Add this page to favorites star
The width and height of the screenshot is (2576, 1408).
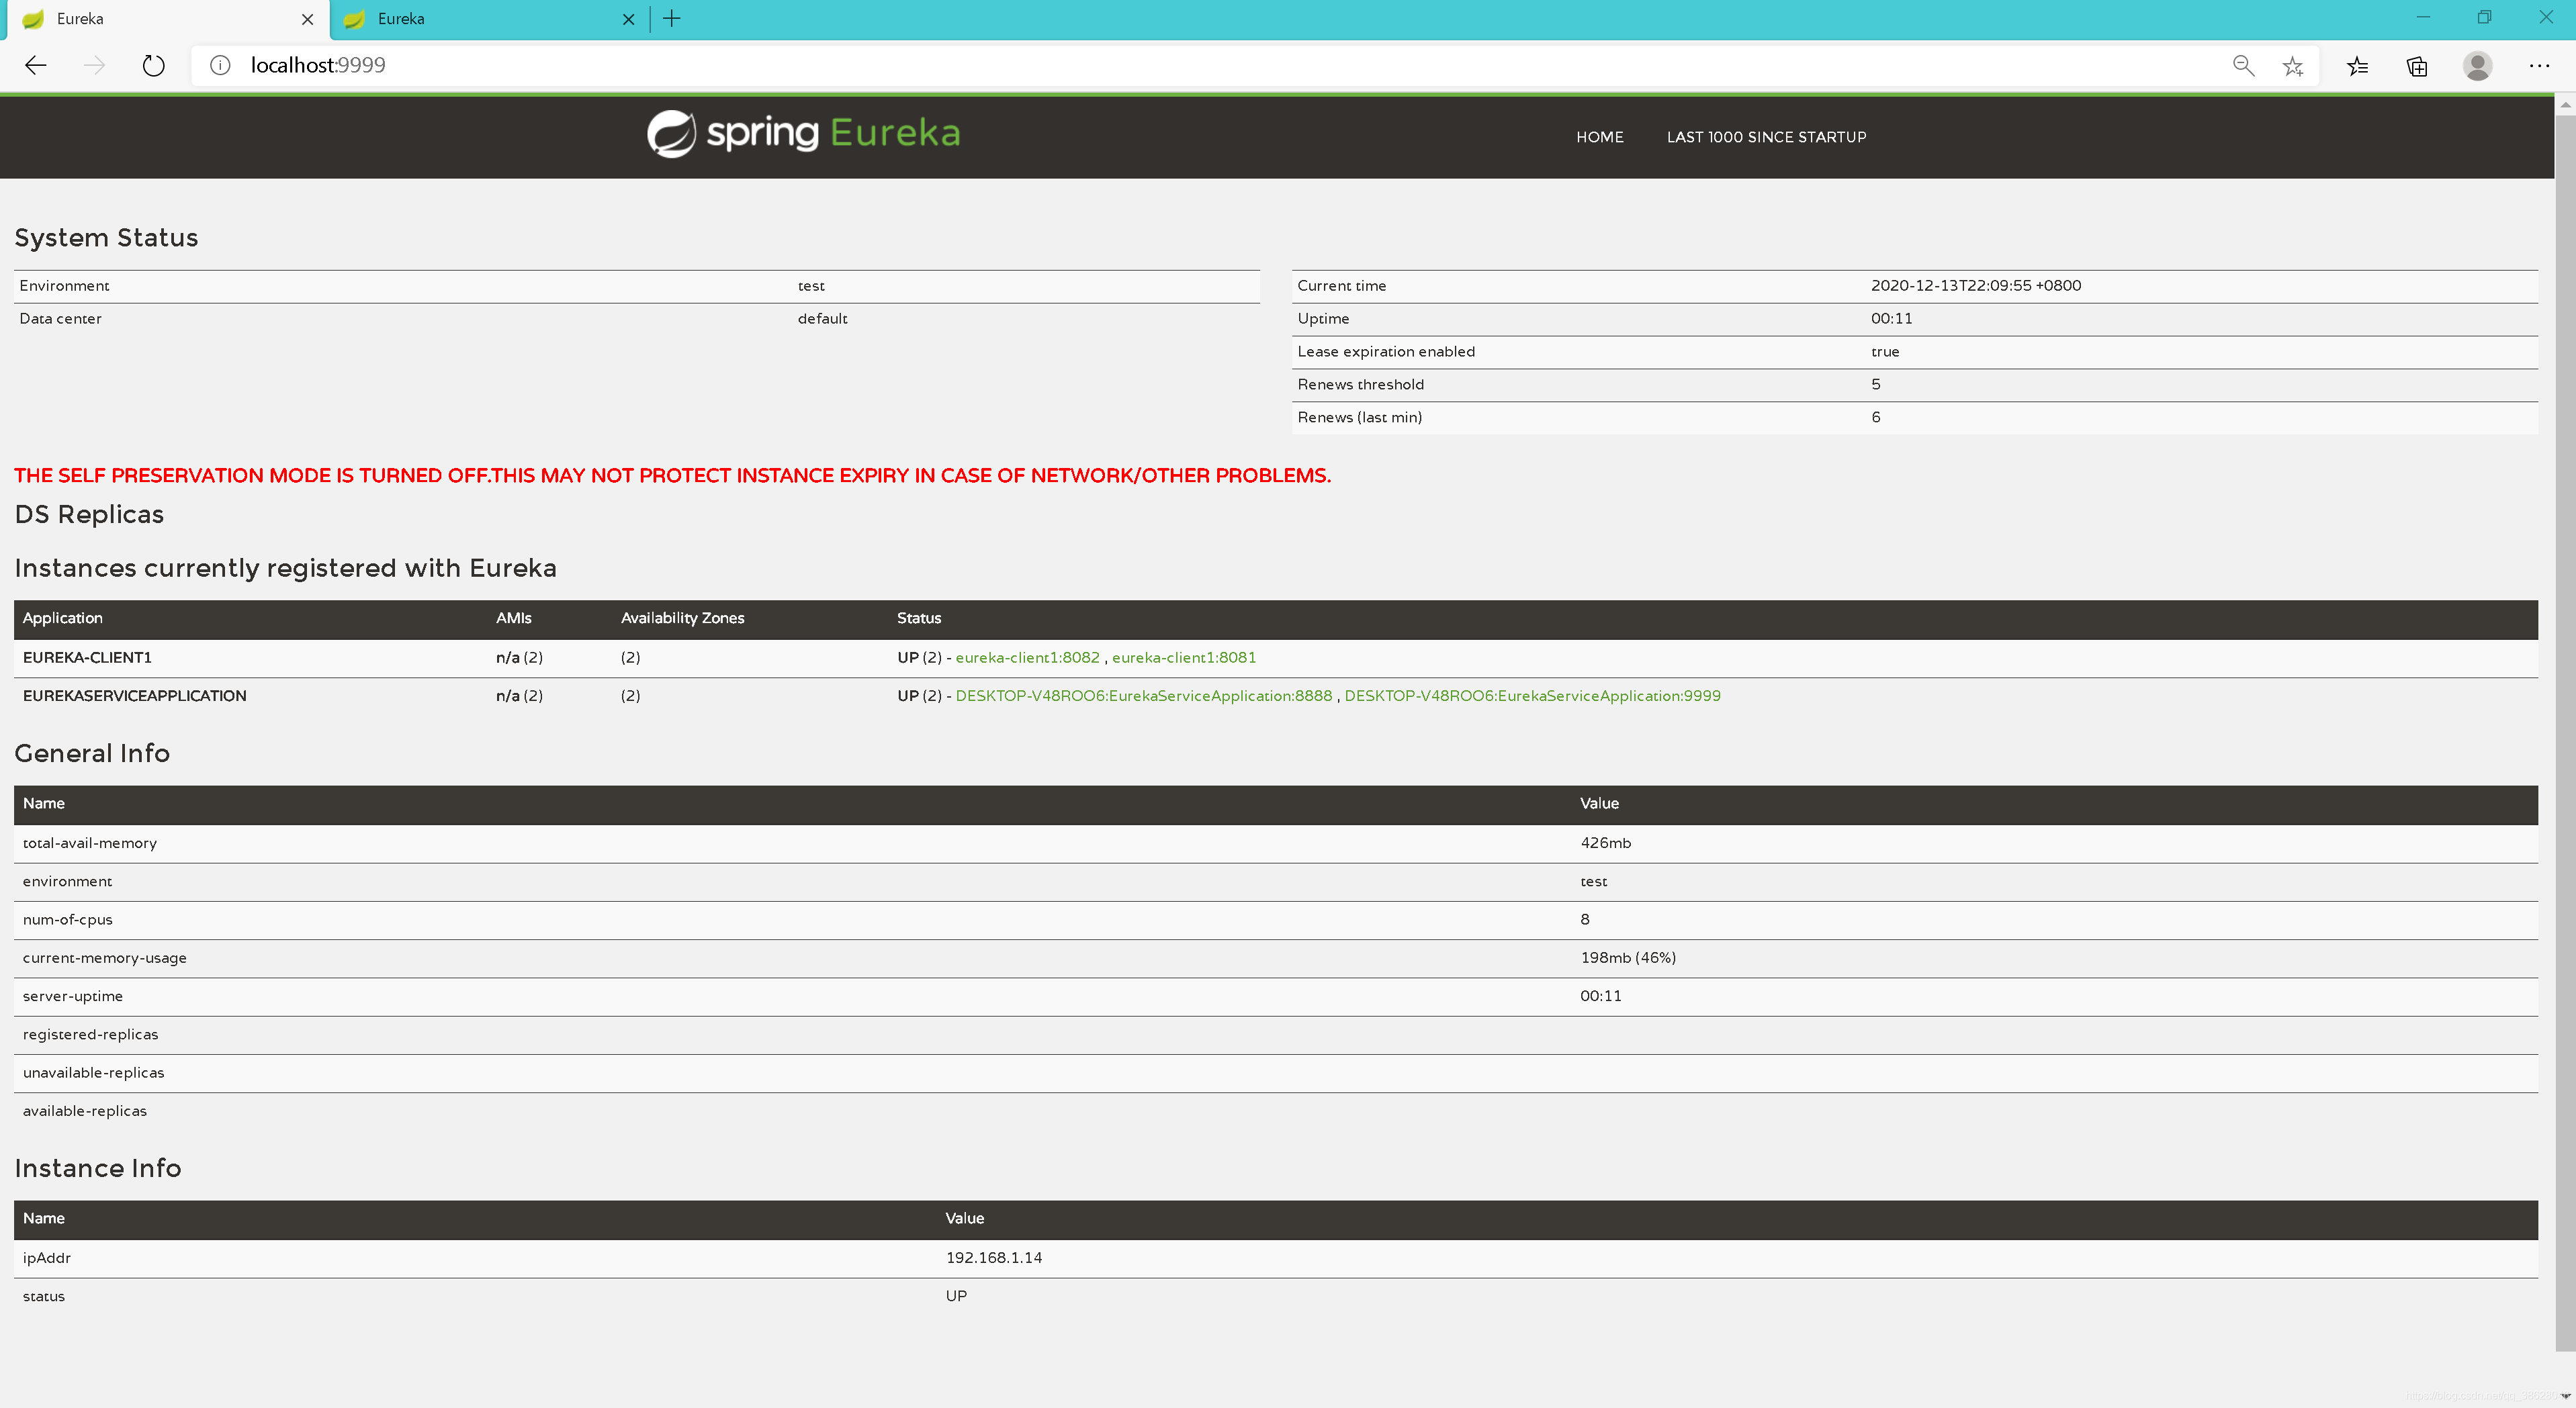coord(2292,66)
